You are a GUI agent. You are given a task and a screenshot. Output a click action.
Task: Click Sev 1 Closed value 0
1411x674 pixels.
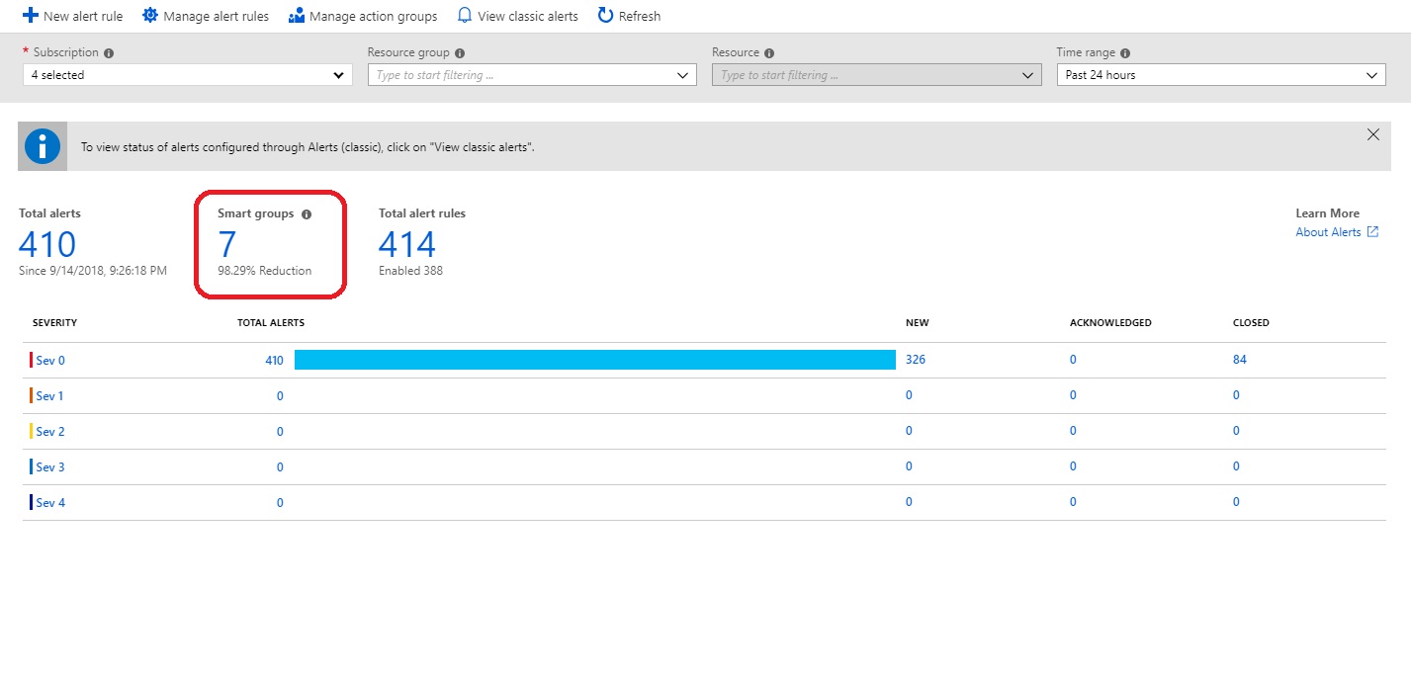[1236, 395]
